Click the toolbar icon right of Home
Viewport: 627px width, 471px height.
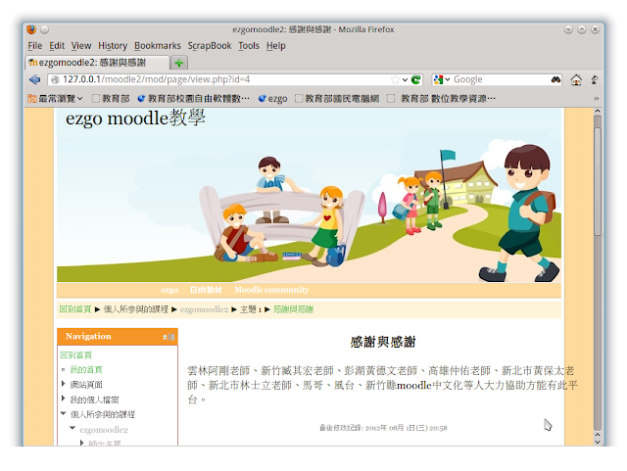pos(595,79)
